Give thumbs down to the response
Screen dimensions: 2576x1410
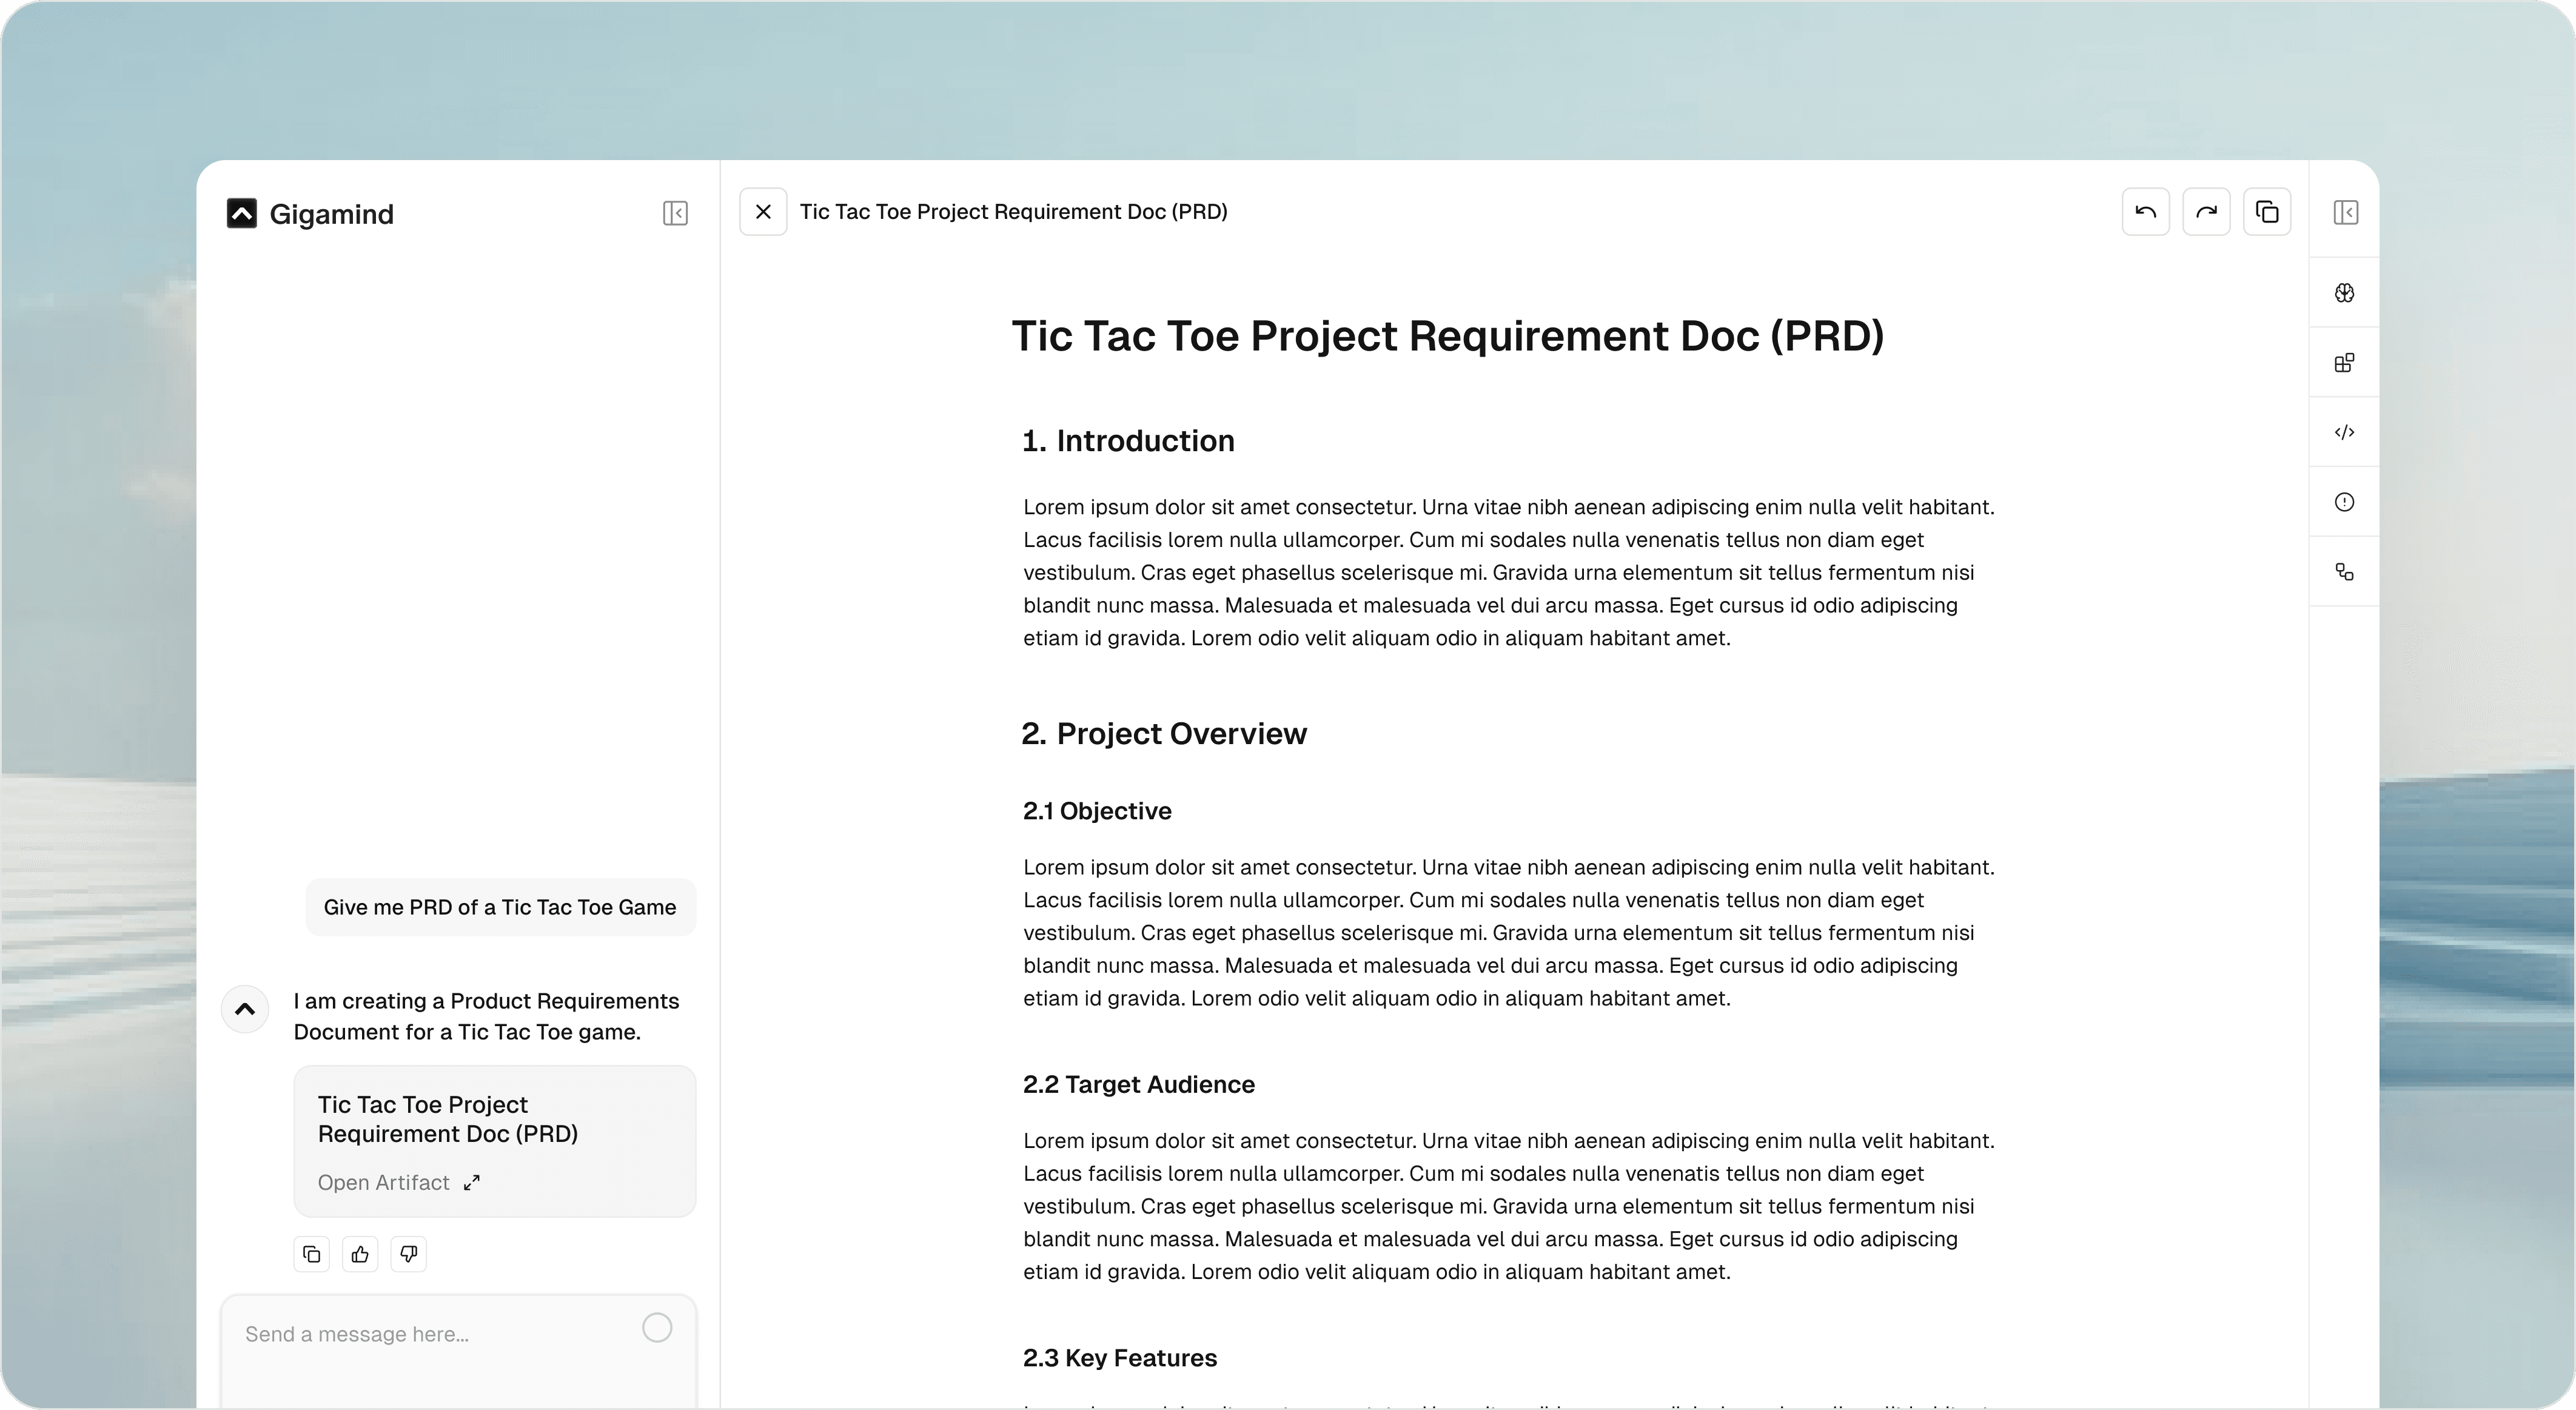pyautogui.click(x=408, y=1254)
